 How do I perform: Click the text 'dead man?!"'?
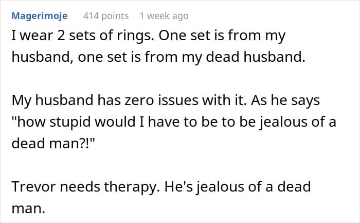(x=53, y=143)
